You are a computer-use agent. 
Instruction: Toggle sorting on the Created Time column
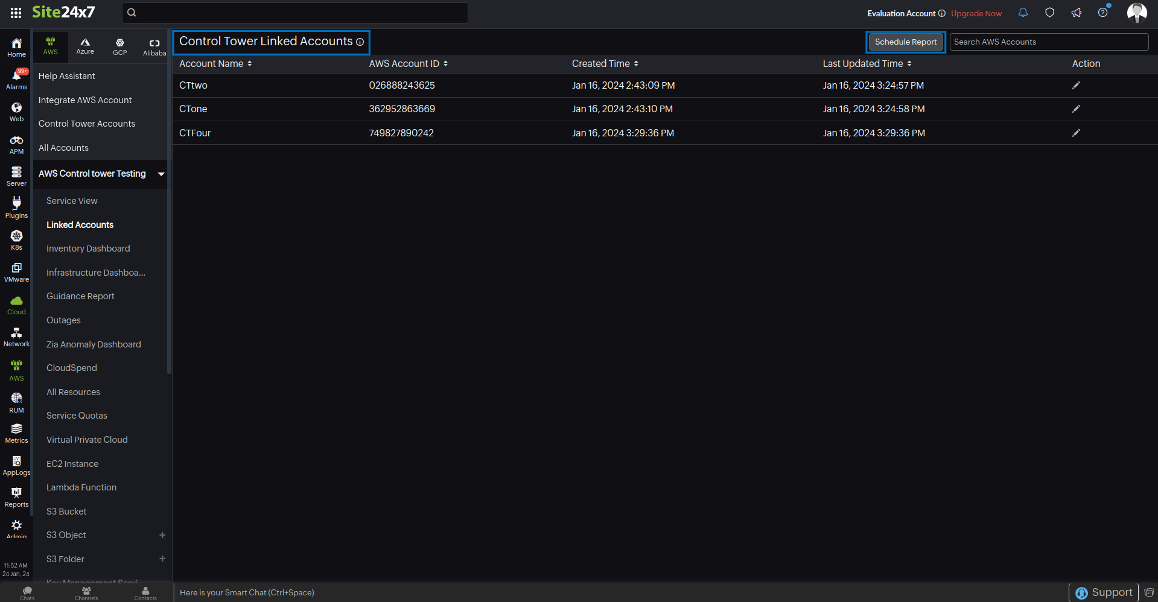pyautogui.click(x=637, y=63)
